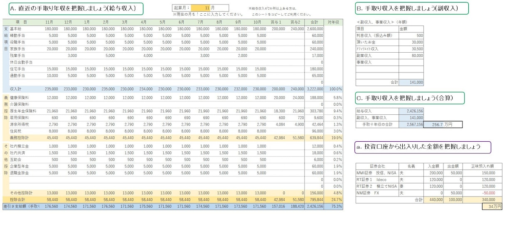Select the 合計 column header in salary table

[315, 22]
